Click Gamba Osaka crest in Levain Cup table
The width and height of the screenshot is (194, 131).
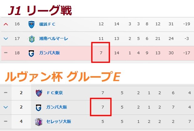38,108
